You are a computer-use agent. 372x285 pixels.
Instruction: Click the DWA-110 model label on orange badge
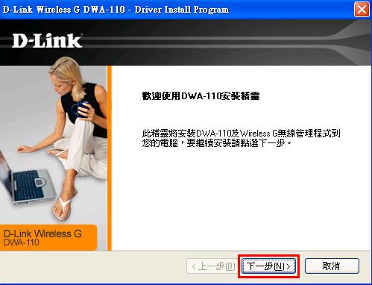click(x=22, y=242)
